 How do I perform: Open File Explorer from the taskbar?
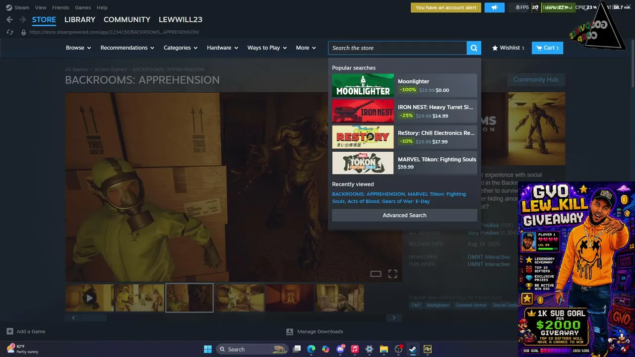(x=383, y=349)
